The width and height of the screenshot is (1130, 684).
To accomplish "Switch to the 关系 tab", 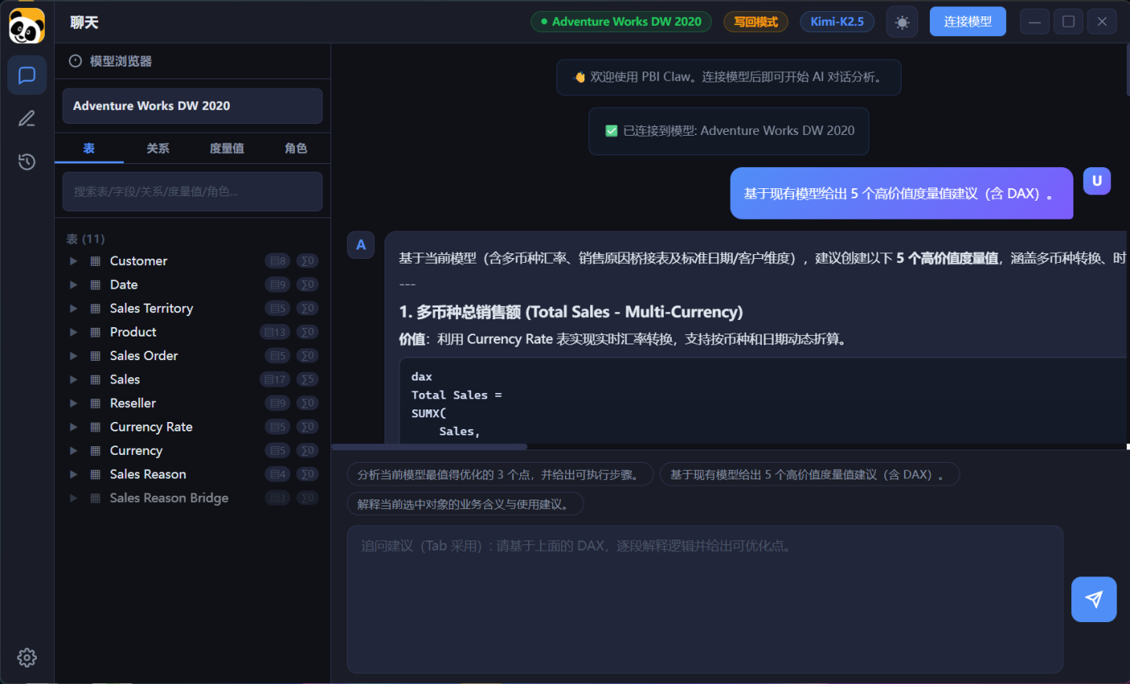I will point(158,148).
